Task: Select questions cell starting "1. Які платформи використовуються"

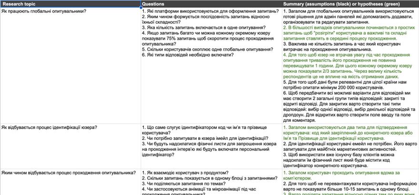Action: (x=211, y=66)
